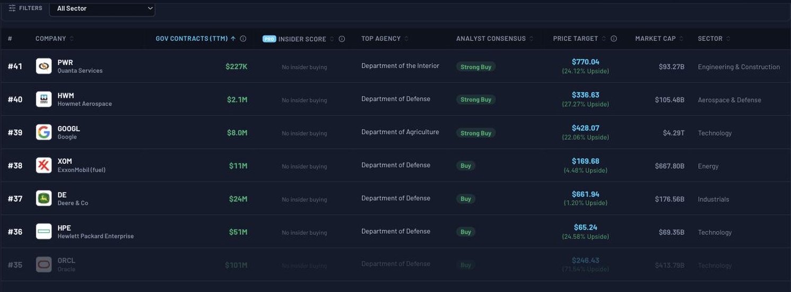This screenshot has height=292, width=791.
Task: Click the $227K contracts value
Action: click(237, 67)
